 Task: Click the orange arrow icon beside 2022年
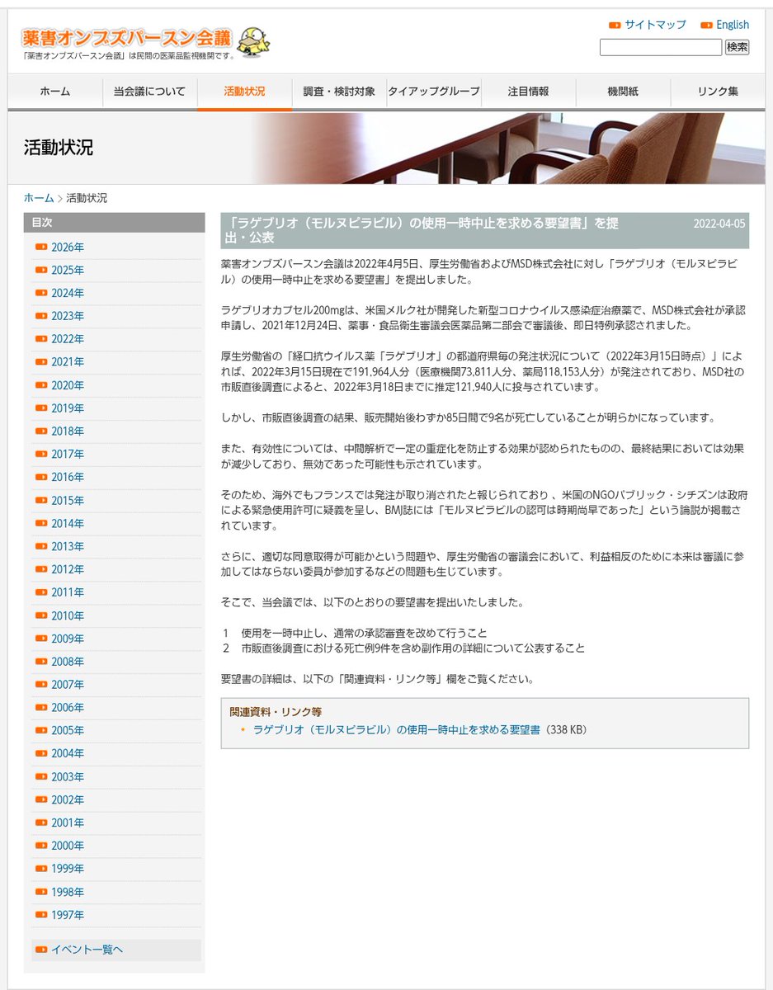pos(41,339)
